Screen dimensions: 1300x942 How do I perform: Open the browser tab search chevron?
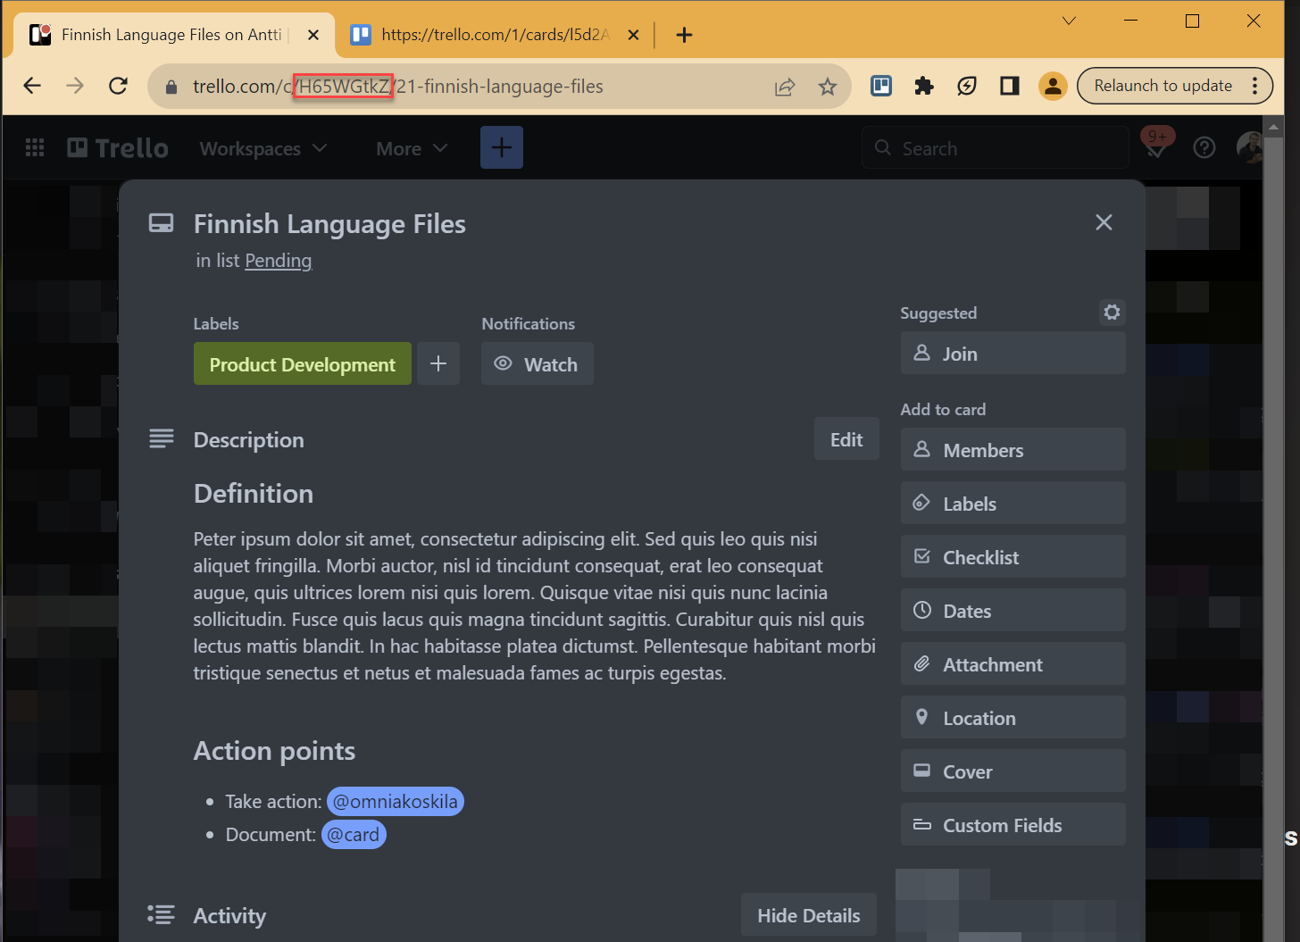[x=1069, y=21]
